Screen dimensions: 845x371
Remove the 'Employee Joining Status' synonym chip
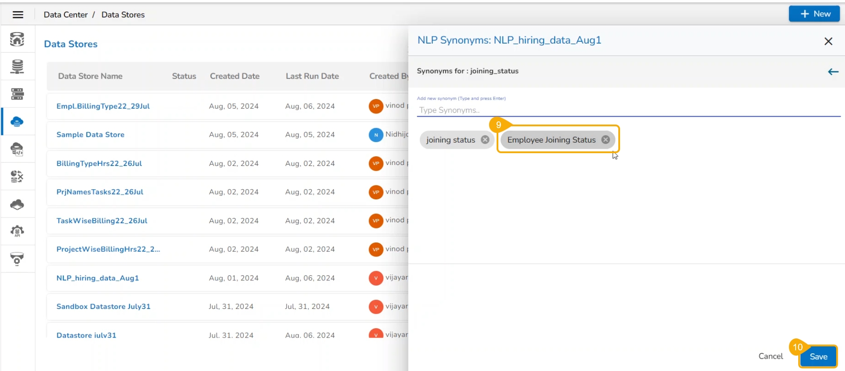coord(606,140)
